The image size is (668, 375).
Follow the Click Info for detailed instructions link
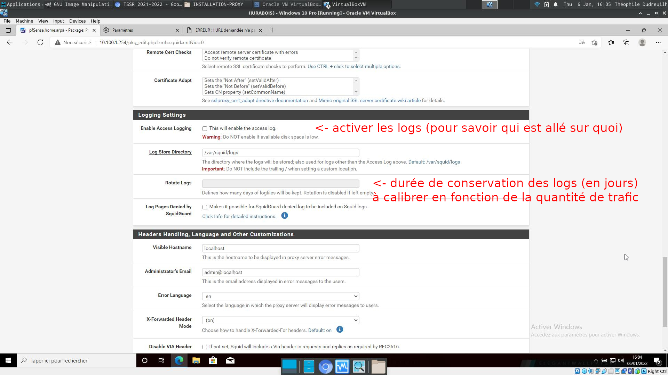point(239,216)
